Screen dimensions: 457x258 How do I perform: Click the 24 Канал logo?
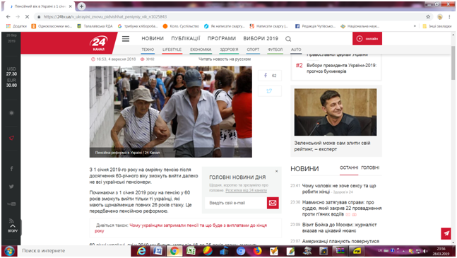click(99, 42)
